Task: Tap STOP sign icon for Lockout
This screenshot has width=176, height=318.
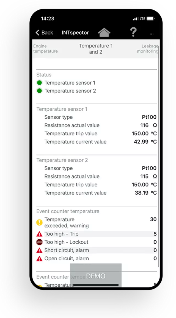Action: pyautogui.click(x=39, y=242)
